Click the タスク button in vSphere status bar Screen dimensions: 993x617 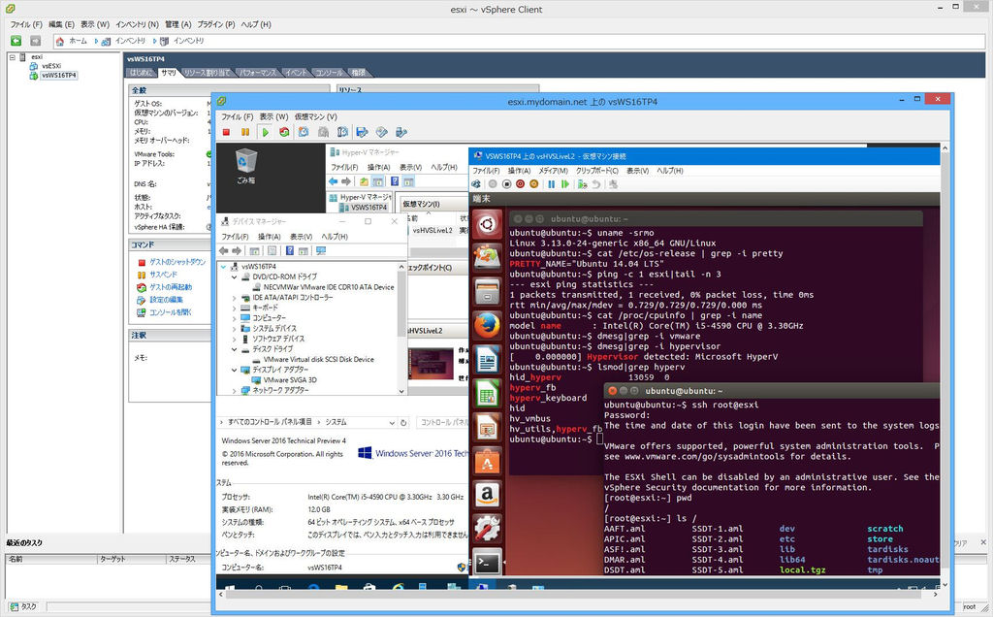pyautogui.click(x=24, y=607)
